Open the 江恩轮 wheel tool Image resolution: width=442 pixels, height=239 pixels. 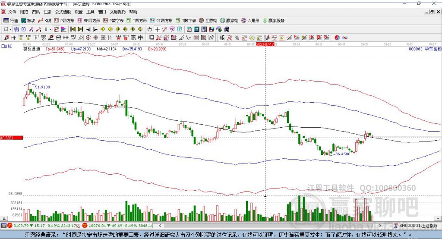[x=208, y=21]
